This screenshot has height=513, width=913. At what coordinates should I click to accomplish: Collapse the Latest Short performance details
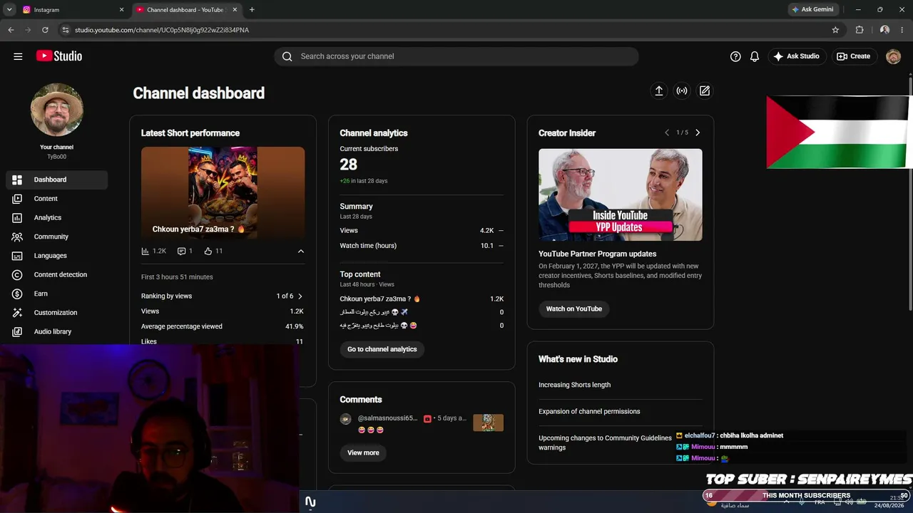click(x=300, y=251)
